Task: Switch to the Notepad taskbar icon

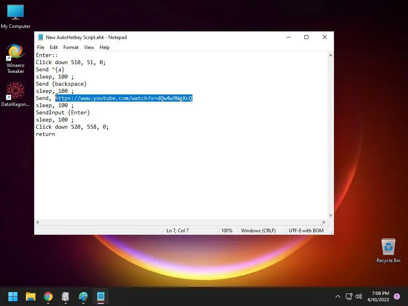Action: [101, 296]
